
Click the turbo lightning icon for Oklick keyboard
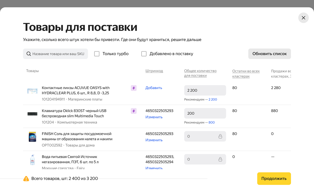(x=134, y=111)
